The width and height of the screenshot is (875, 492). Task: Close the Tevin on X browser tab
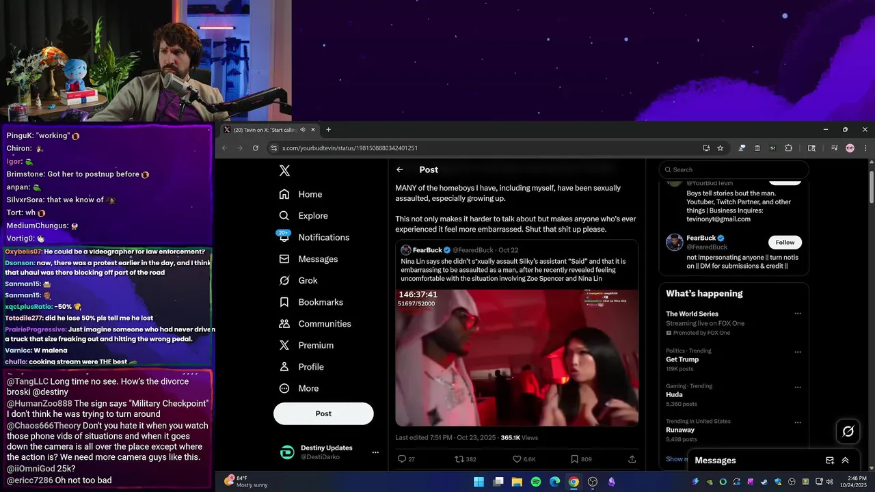tap(313, 130)
